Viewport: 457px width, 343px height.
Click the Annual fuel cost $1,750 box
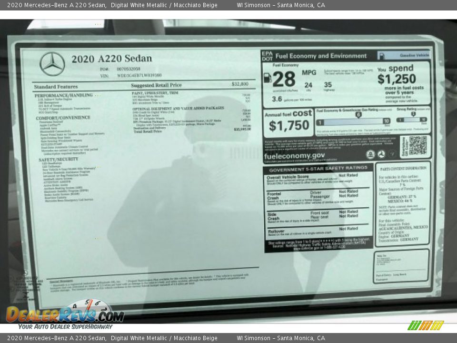(288, 122)
